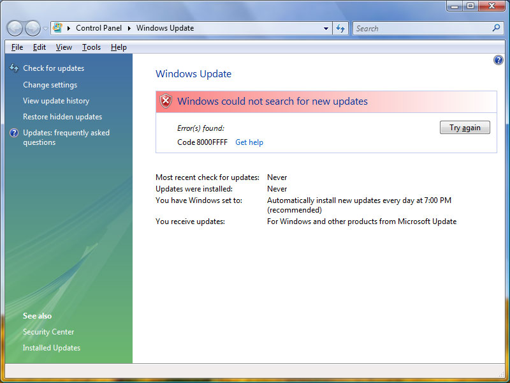The height and width of the screenshot is (383, 510).
Task: Click the blue help icon at top right
Action: coord(499,60)
